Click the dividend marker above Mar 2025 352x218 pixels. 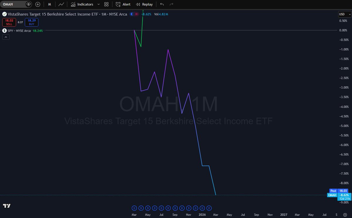pyautogui.click(x=134, y=208)
